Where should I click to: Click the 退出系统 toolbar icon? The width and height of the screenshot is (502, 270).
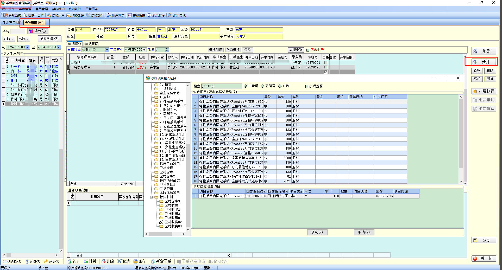tap(170, 16)
